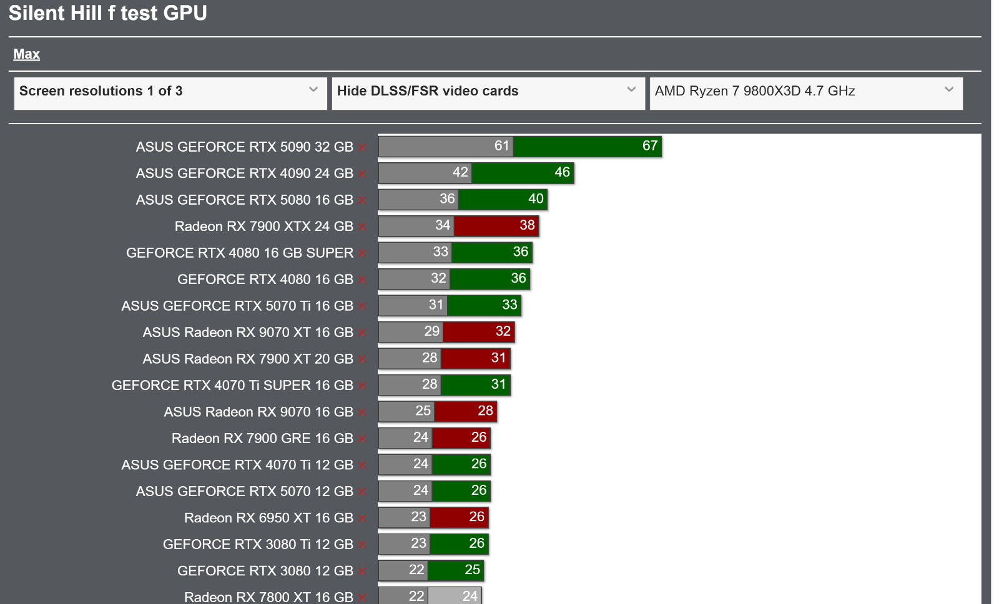This screenshot has width=999, height=604.
Task: Click the ASUS GEFORCE RTX 5090 32 GB label
Action: [245, 147]
